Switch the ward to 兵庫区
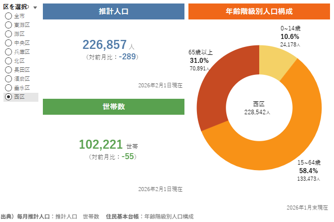Image resolution: width=334 pixels, height=222 pixels. 8,52
